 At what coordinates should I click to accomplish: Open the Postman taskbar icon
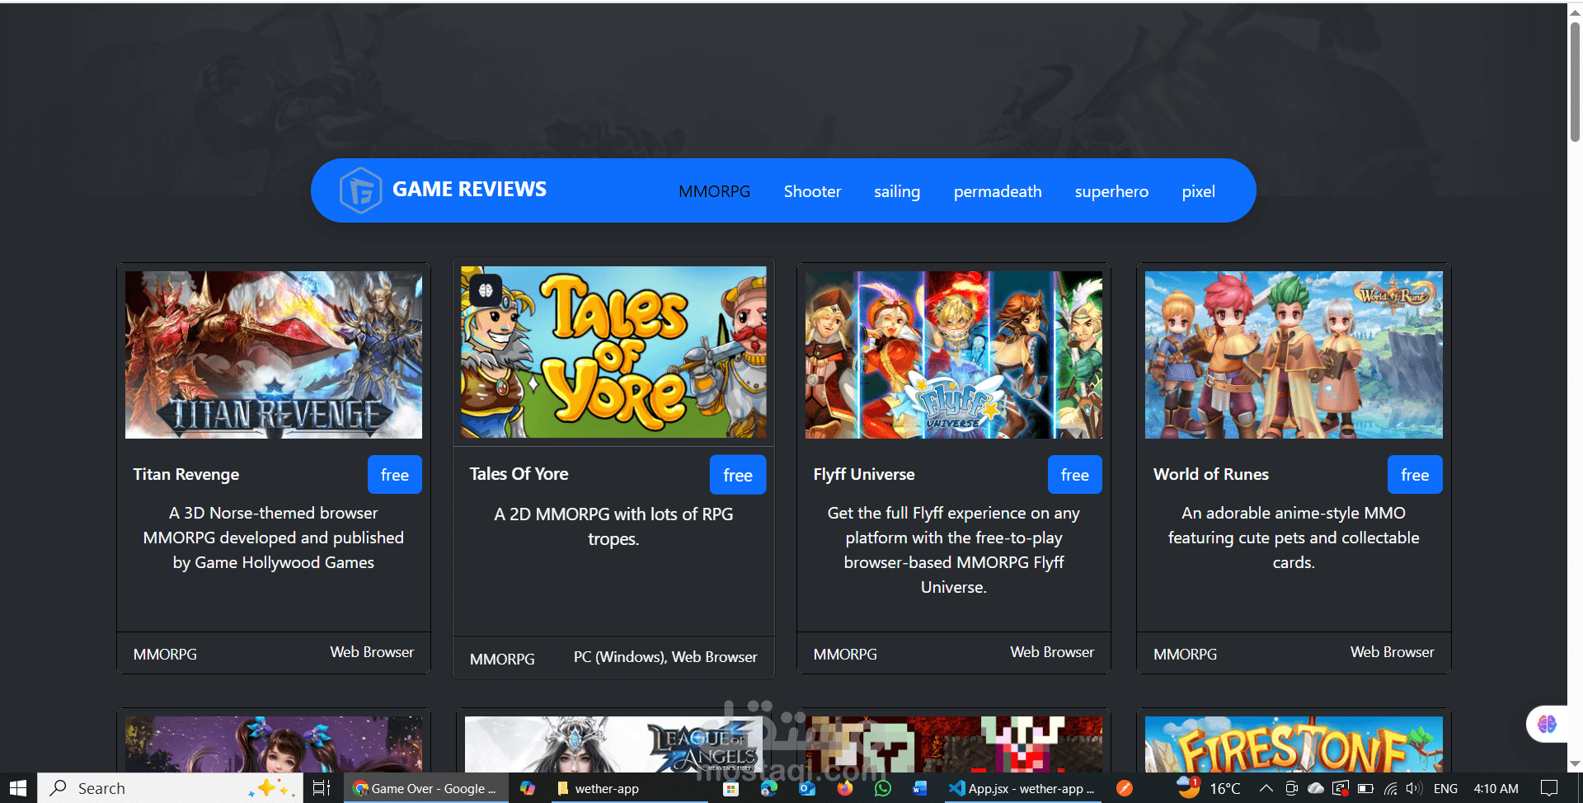[1124, 788]
